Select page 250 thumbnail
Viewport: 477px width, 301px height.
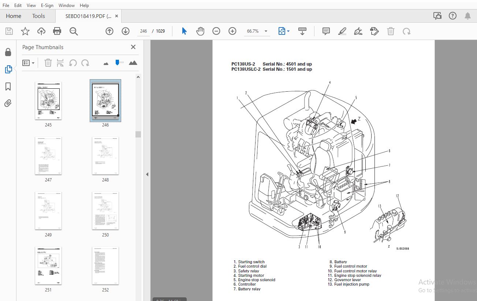[x=105, y=211]
